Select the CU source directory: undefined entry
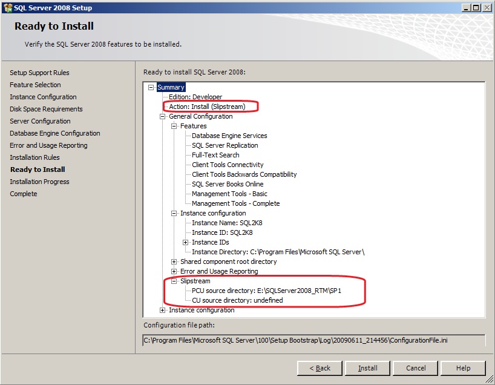 237,300
